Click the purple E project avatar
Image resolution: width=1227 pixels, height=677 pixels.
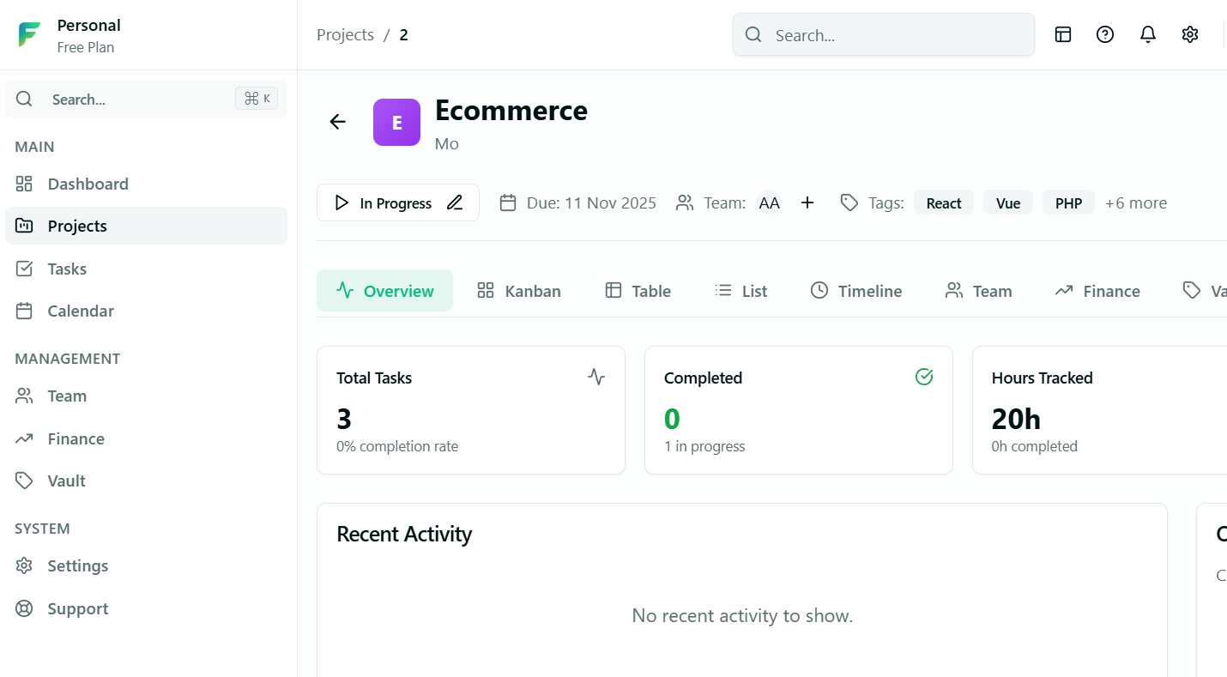pos(396,122)
